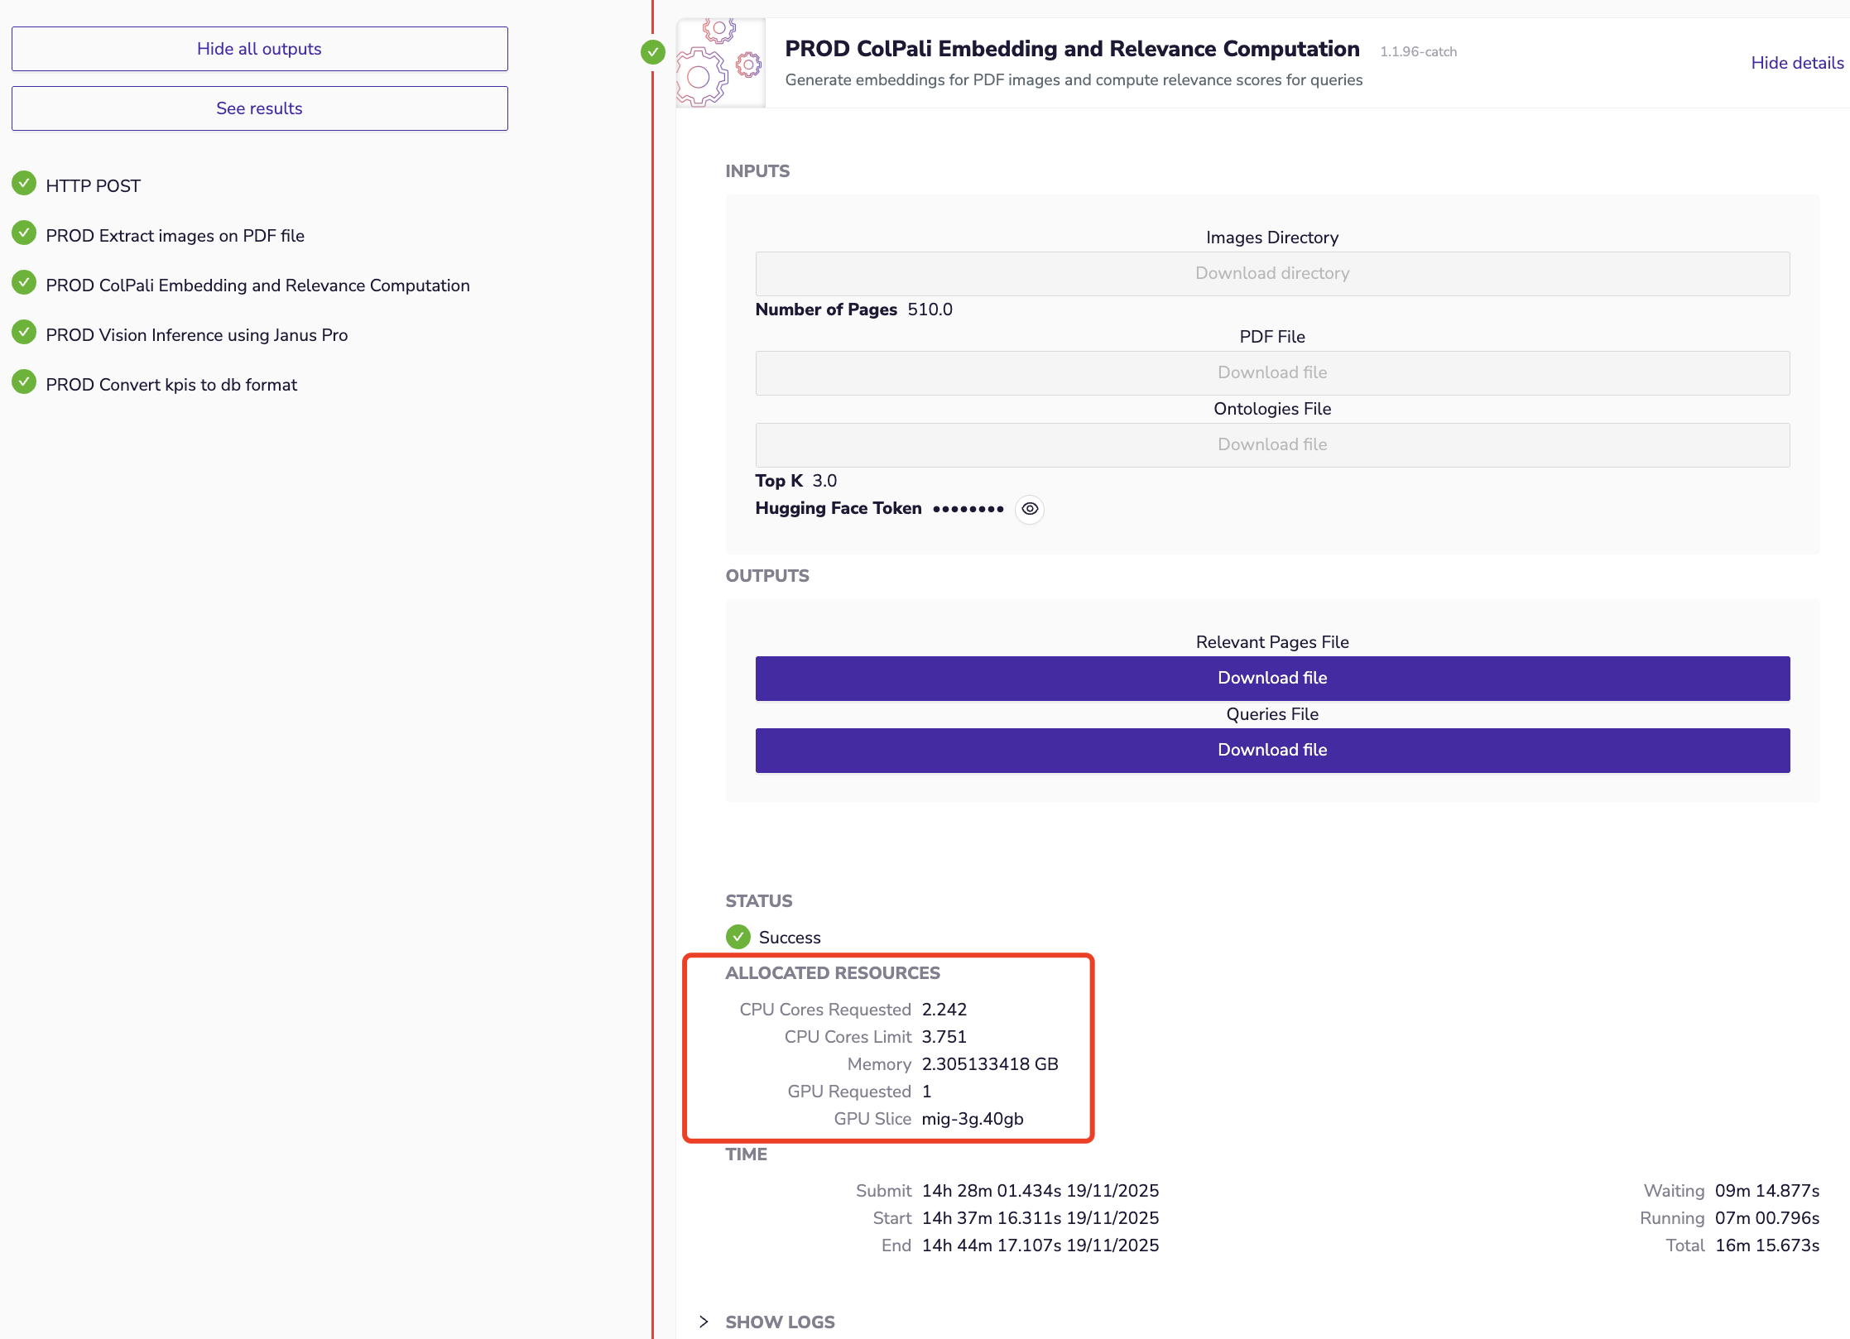Download the Queries File output

pos(1271,750)
